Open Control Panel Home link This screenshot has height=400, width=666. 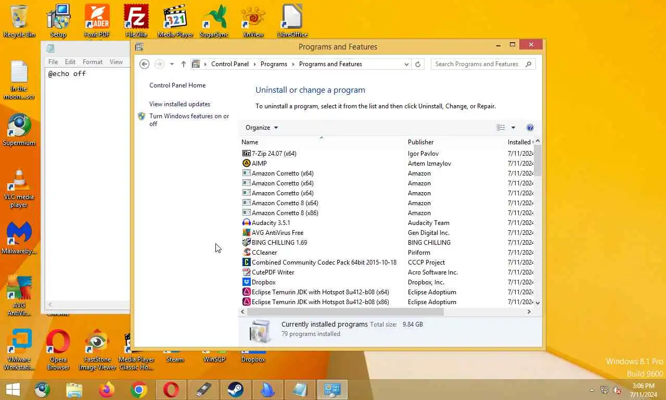177,85
